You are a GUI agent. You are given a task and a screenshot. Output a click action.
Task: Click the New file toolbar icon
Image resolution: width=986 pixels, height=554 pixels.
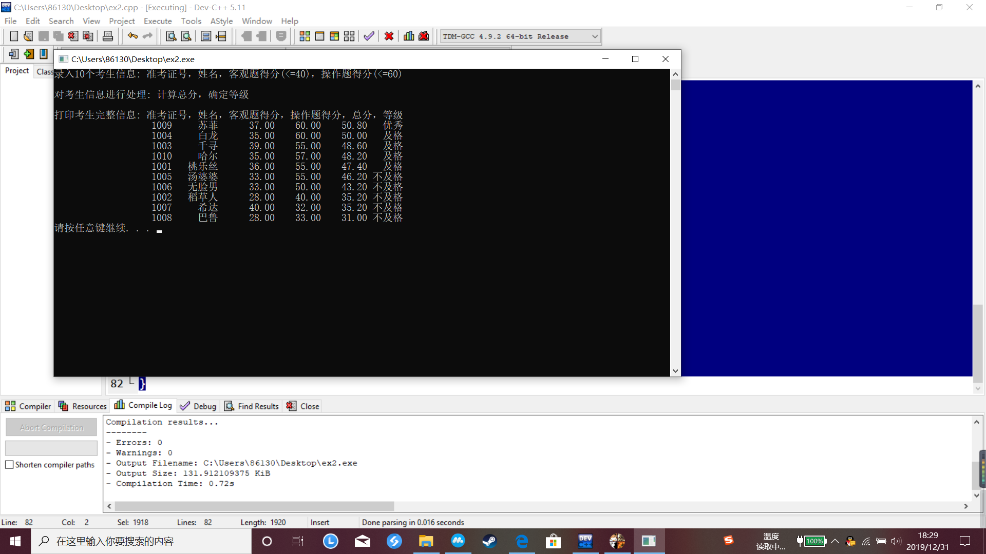tap(14, 36)
